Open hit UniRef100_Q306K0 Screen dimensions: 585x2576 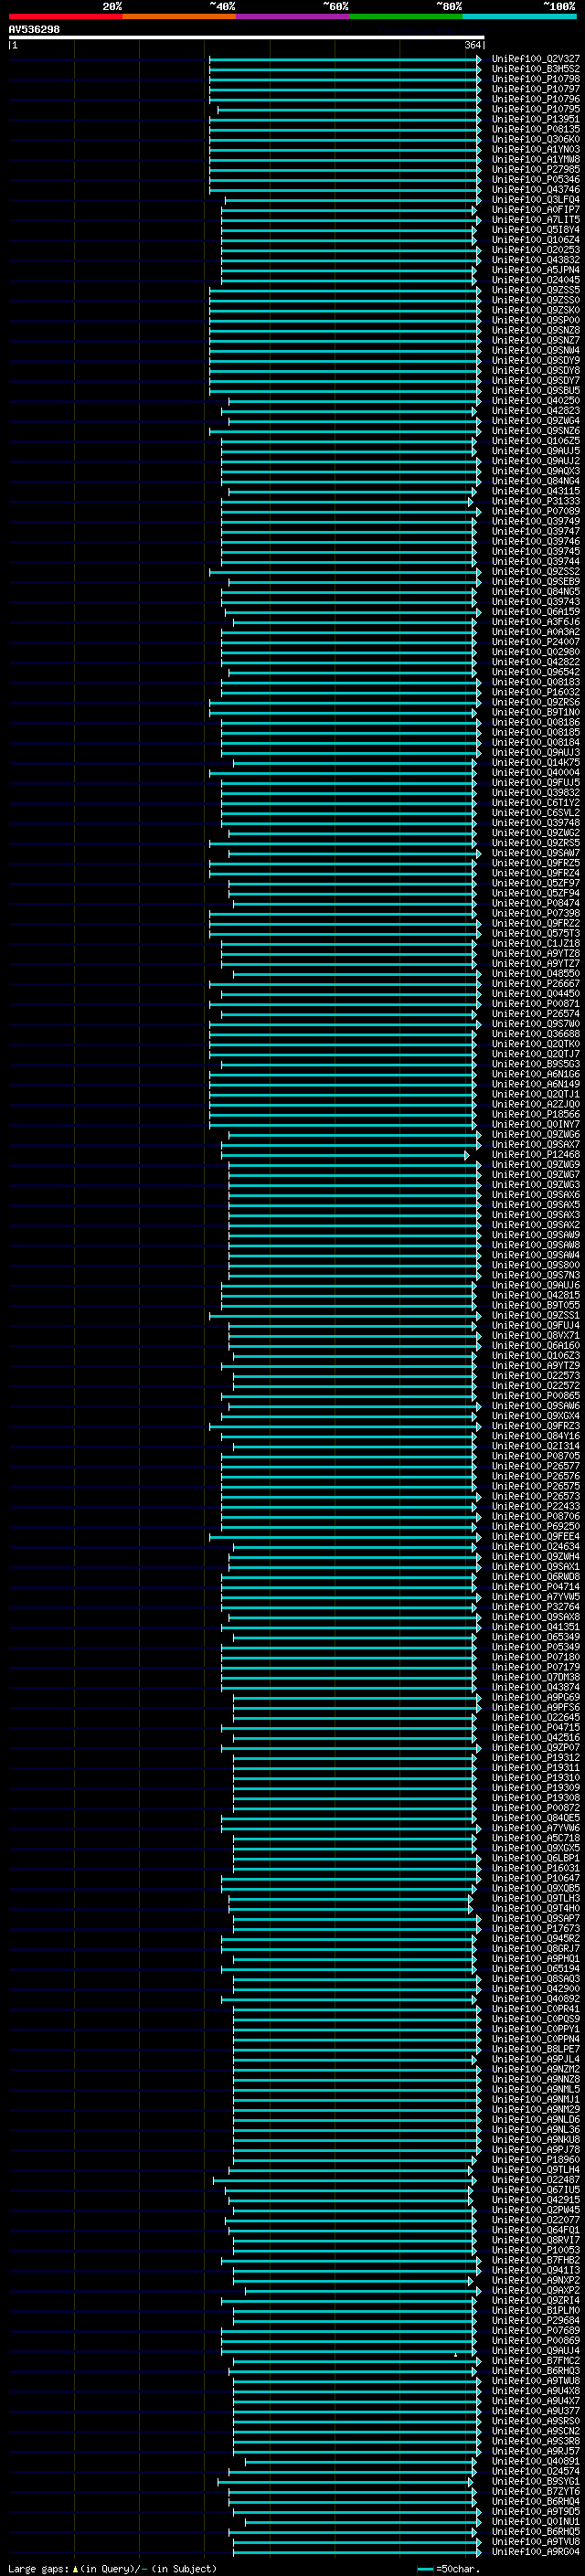[x=536, y=139]
